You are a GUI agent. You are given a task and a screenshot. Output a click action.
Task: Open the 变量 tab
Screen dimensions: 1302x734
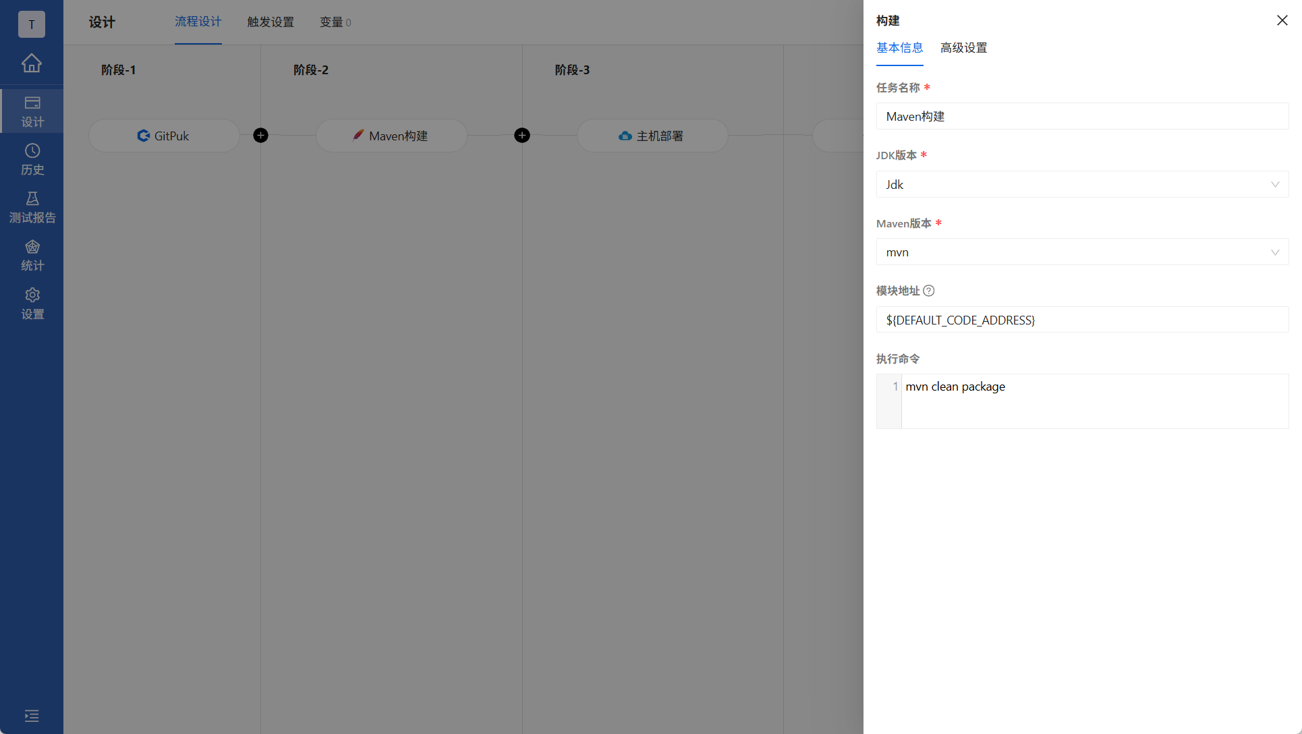click(335, 22)
